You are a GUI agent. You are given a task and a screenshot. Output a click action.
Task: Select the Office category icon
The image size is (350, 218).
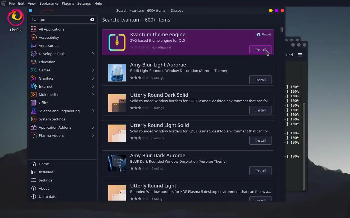[34, 103]
